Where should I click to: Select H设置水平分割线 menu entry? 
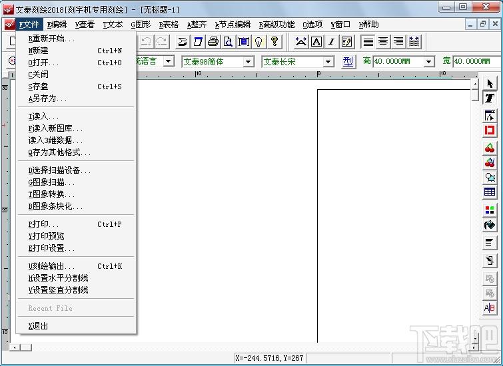tap(77, 278)
